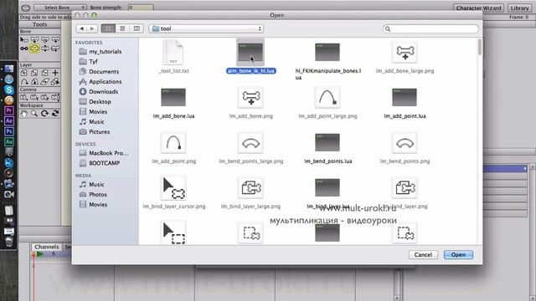Image resolution: width=536 pixels, height=301 pixels.
Task: Open the 'tool' folder path dropdown
Action: point(207,28)
